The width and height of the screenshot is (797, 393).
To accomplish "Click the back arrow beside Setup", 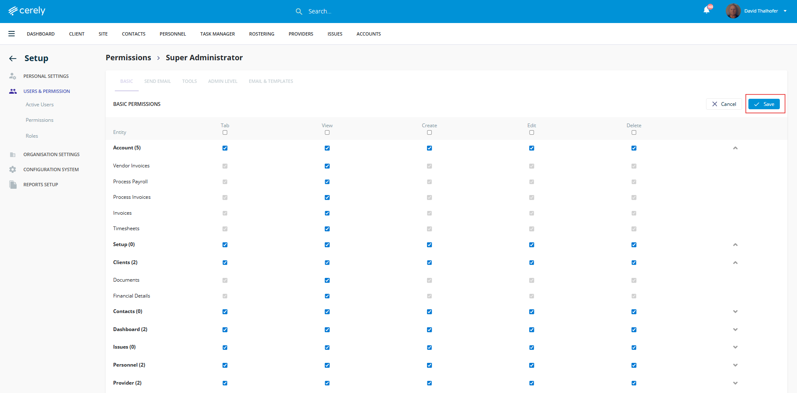I will click(x=13, y=59).
